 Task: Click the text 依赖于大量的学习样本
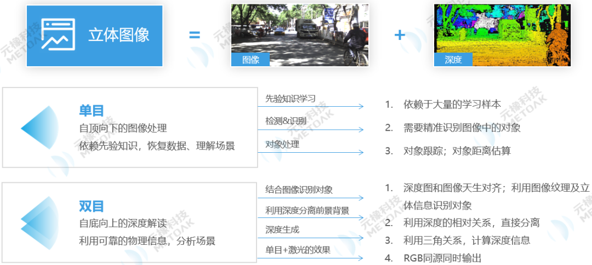click(452, 105)
